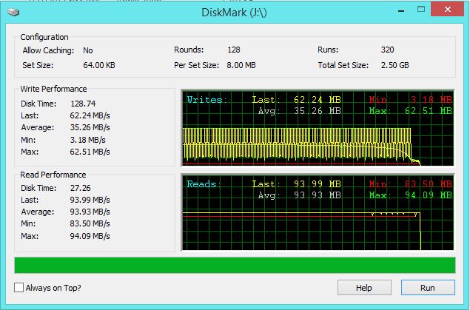Select write Last value 62.24 MB/s
The height and width of the screenshot is (310, 470).
pos(90,115)
